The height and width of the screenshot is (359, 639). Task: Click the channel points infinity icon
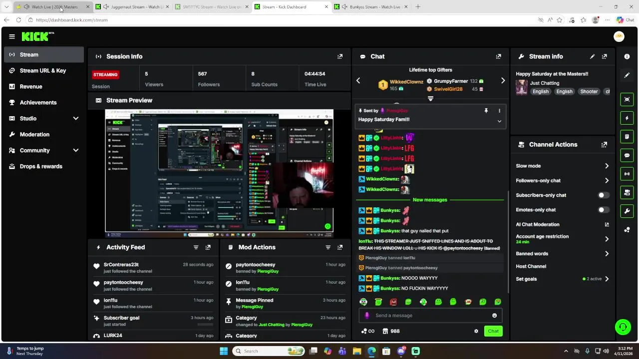coord(367,331)
